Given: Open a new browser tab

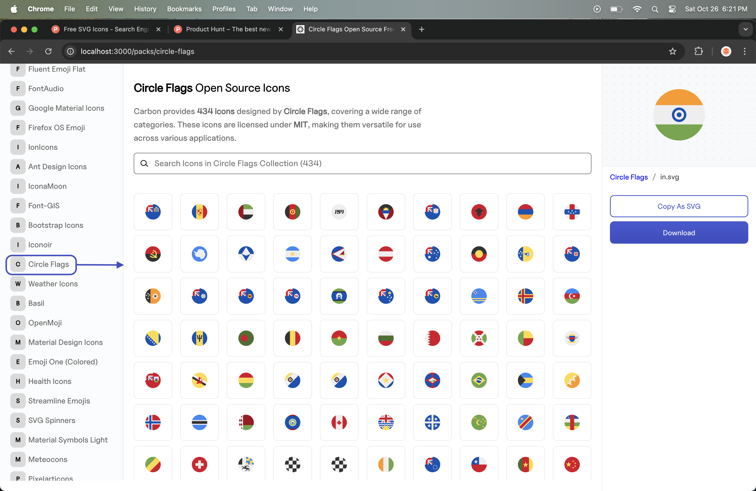Looking at the screenshot, I should pos(421,29).
